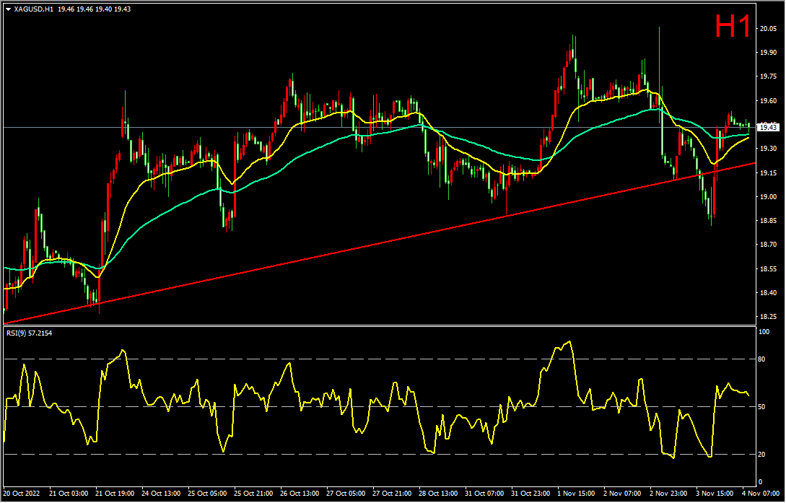Screen dimensions: 786x503
Task: Click the 19.75 price scale label
Action: [769, 76]
